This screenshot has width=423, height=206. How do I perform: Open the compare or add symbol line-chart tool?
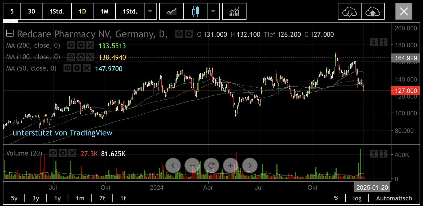coord(172,12)
